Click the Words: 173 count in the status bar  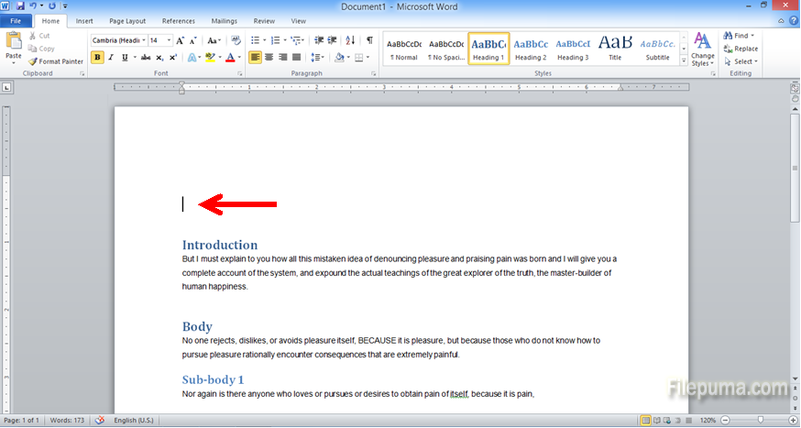pos(68,421)
